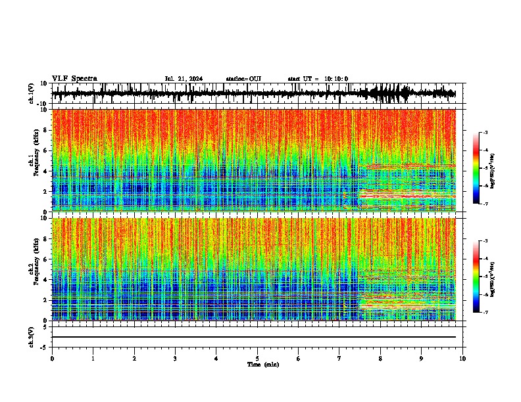521x402 pixels.
Task: Click tick label 4 on the Time axis
Action: pos(216,359)
